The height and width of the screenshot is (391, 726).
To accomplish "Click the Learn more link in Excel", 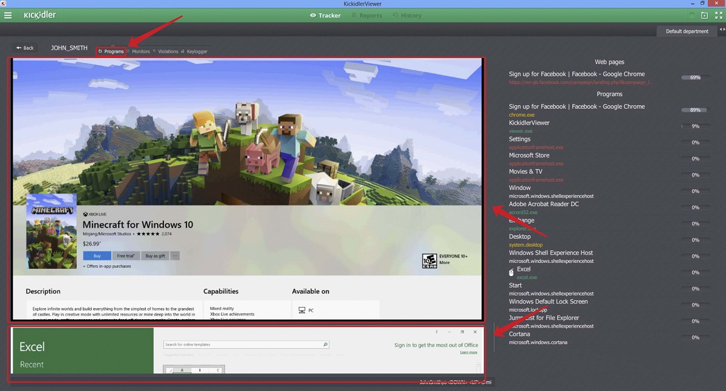I will click(468, 352).
